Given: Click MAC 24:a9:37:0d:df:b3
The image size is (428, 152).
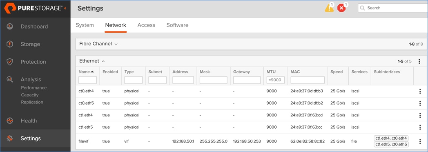Looking at the screenshot, I should pos(307,91).
